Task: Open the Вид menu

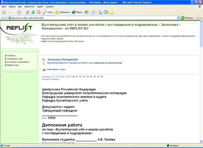Action: tap(20, 6)
